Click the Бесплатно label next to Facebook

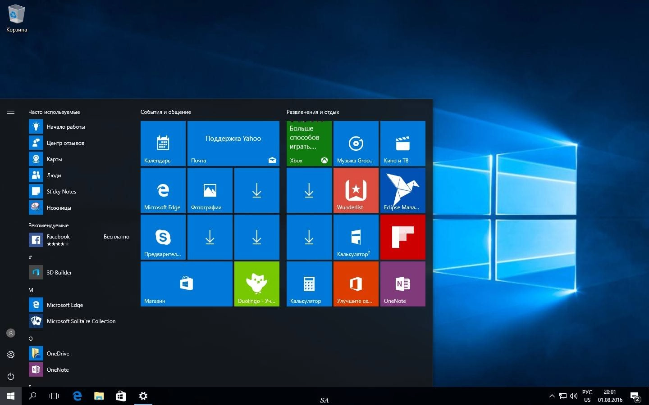tap(116, 237)
